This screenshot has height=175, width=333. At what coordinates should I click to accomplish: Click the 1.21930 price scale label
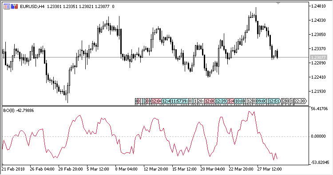click(318, 91)
